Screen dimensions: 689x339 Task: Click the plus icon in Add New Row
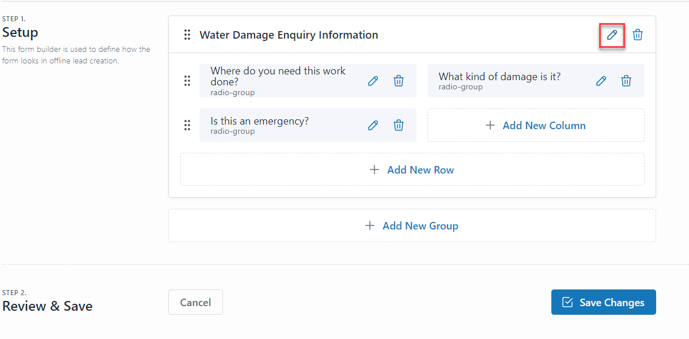click(x=374, y=169)
